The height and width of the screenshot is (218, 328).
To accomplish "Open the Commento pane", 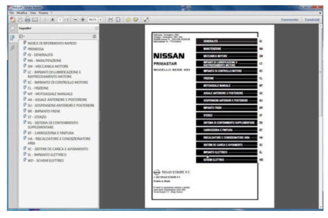I will [x=289, y=20].
